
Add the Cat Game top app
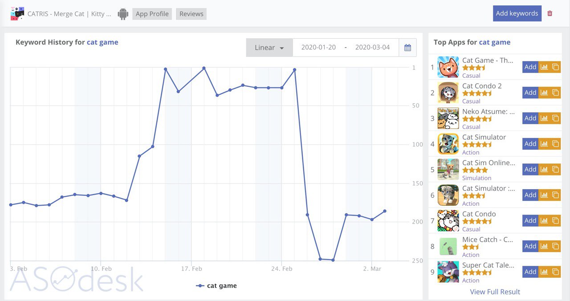pos(530,67)
